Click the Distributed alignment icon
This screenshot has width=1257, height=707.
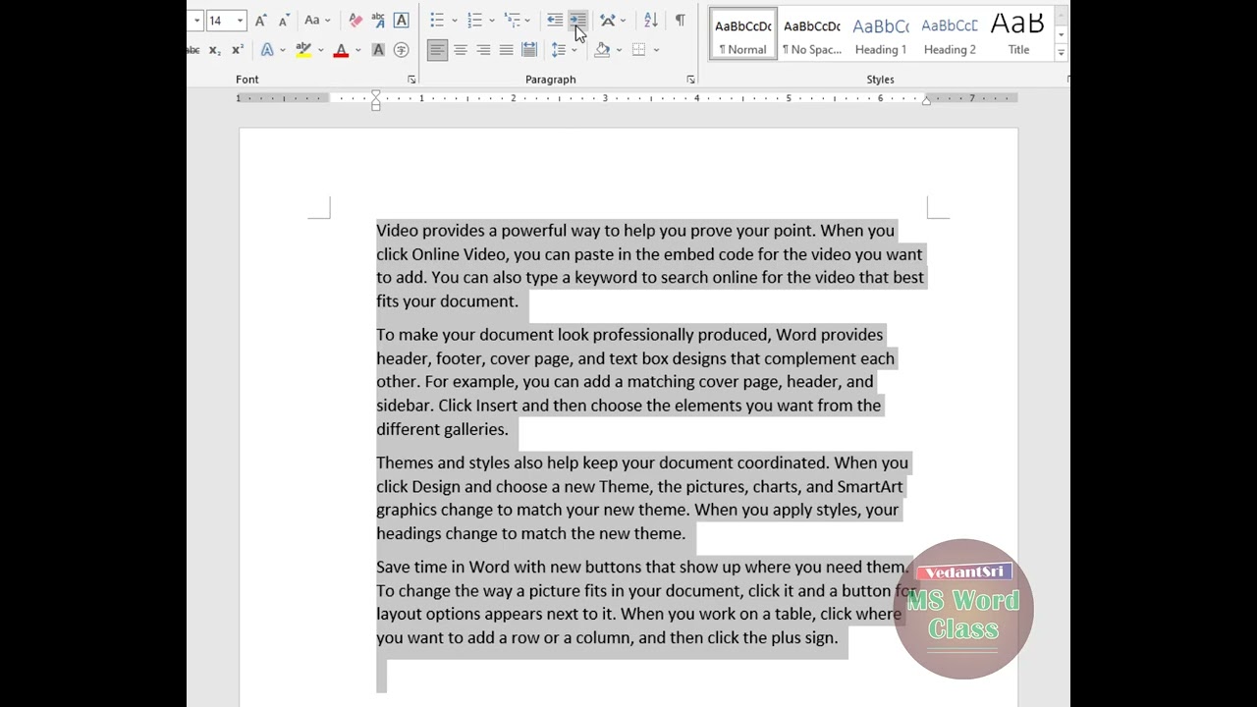pos(529,50)
